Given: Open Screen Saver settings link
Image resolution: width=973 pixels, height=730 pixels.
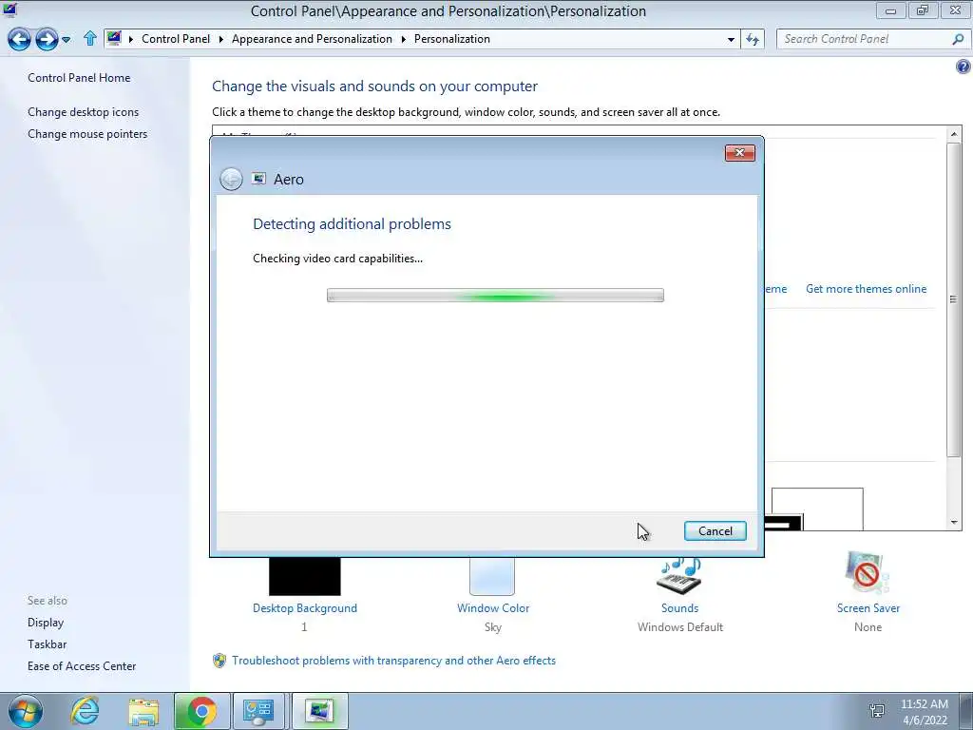Looking at the screenshot, I should coord(868,607).
